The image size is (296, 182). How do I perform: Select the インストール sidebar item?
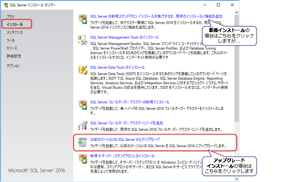(x=15, y=24)
